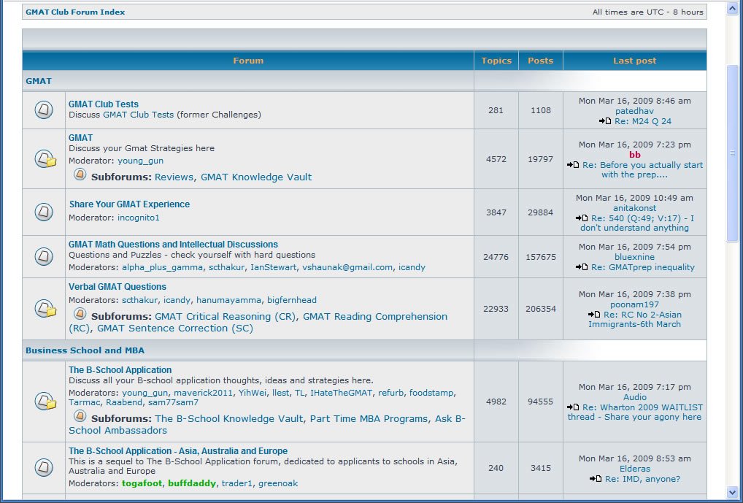The height and width of the screenshot is (503, 743).
Task: Click The B-School Application forum status icon
Action: coord(45,401)
